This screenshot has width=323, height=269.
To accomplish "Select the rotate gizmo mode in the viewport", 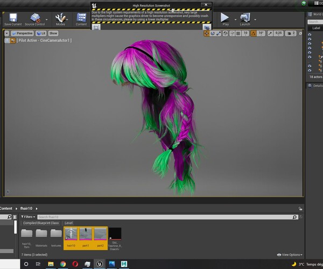I will 213,33.
